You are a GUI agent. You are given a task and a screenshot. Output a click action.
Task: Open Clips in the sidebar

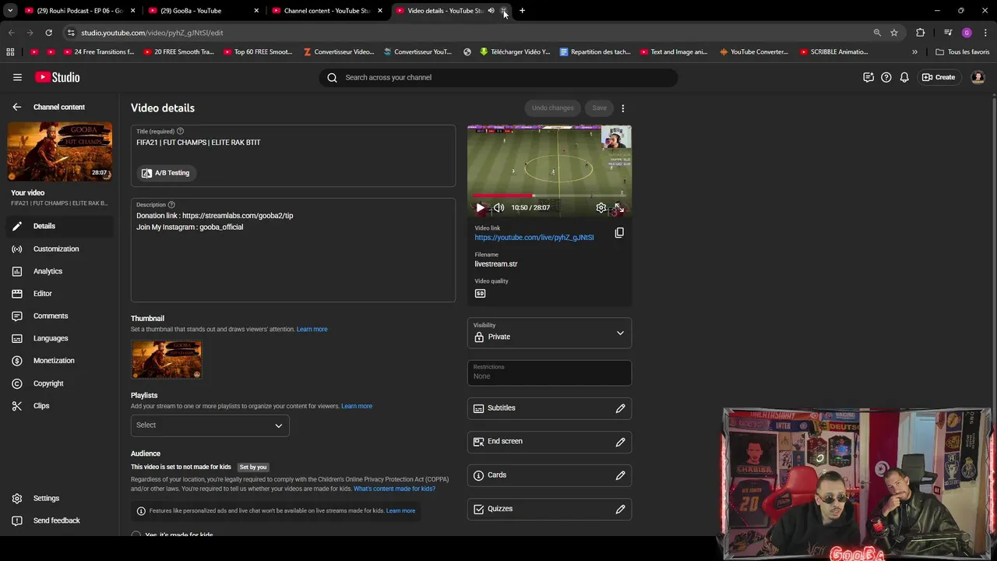60,406
